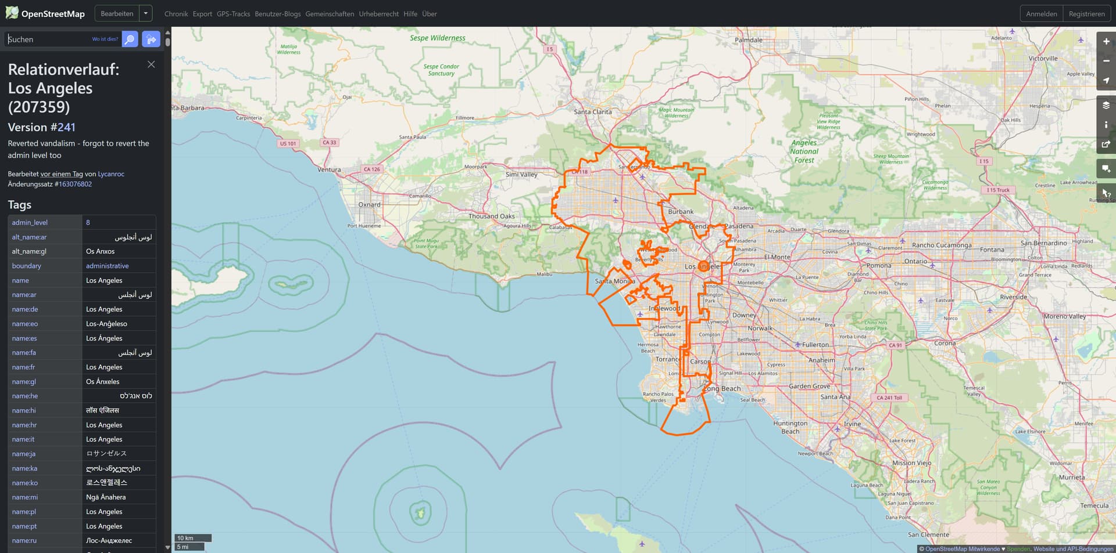This screenshot has width=1116, height=553.
Task: Click the scrollbar down arrow in sidebar
Action: point(167,547)
